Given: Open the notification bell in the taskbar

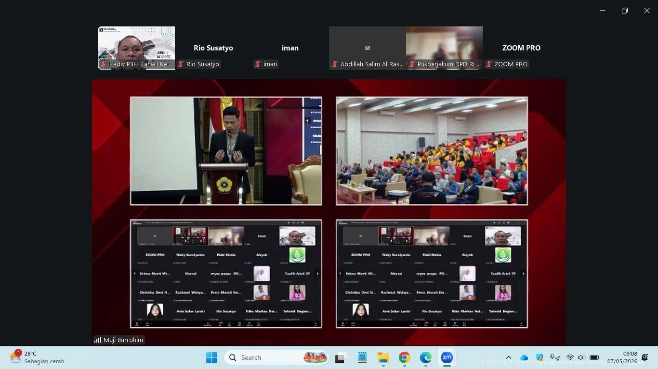Looking at the screenshot, I should coord(645,357).
